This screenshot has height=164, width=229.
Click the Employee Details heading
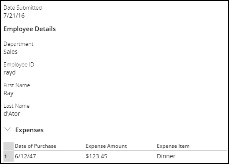coord(29,29)
